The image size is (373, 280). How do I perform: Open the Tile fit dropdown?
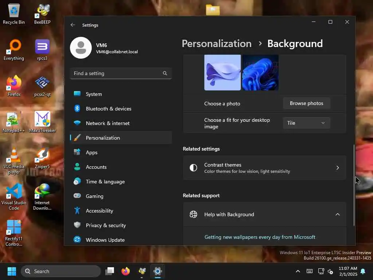306,123
